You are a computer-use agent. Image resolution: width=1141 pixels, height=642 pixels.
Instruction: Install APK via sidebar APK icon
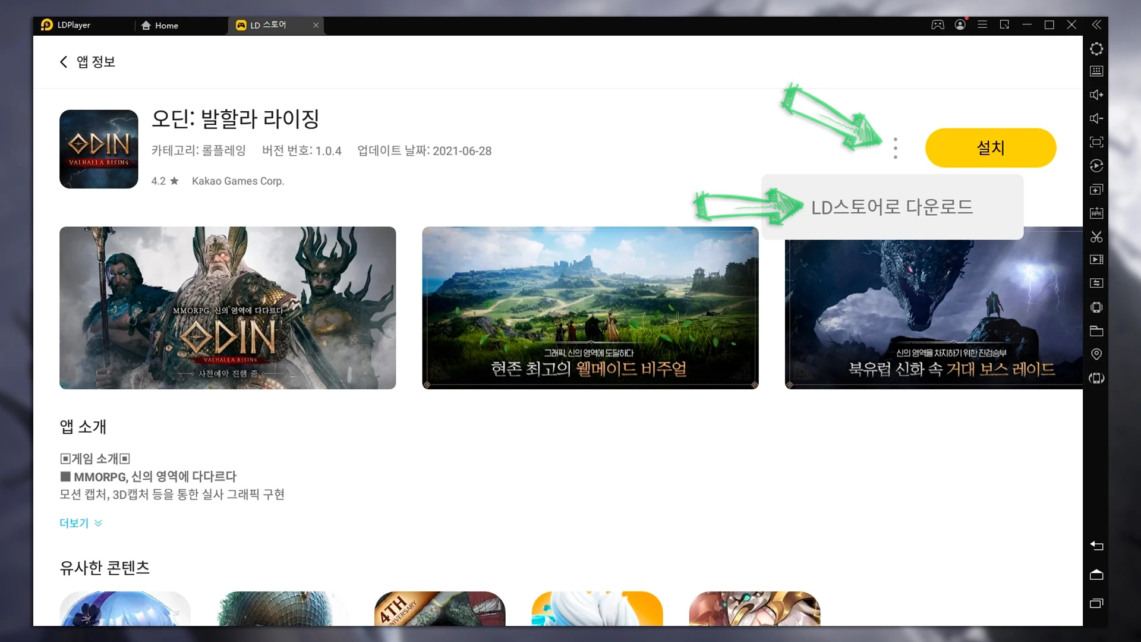click(1096, 213)
